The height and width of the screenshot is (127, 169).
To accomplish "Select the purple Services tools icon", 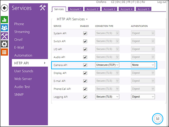I will (4, 36).
